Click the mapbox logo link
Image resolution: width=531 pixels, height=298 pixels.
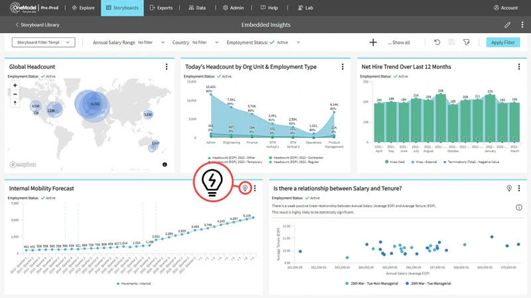(x=23, y=164)
